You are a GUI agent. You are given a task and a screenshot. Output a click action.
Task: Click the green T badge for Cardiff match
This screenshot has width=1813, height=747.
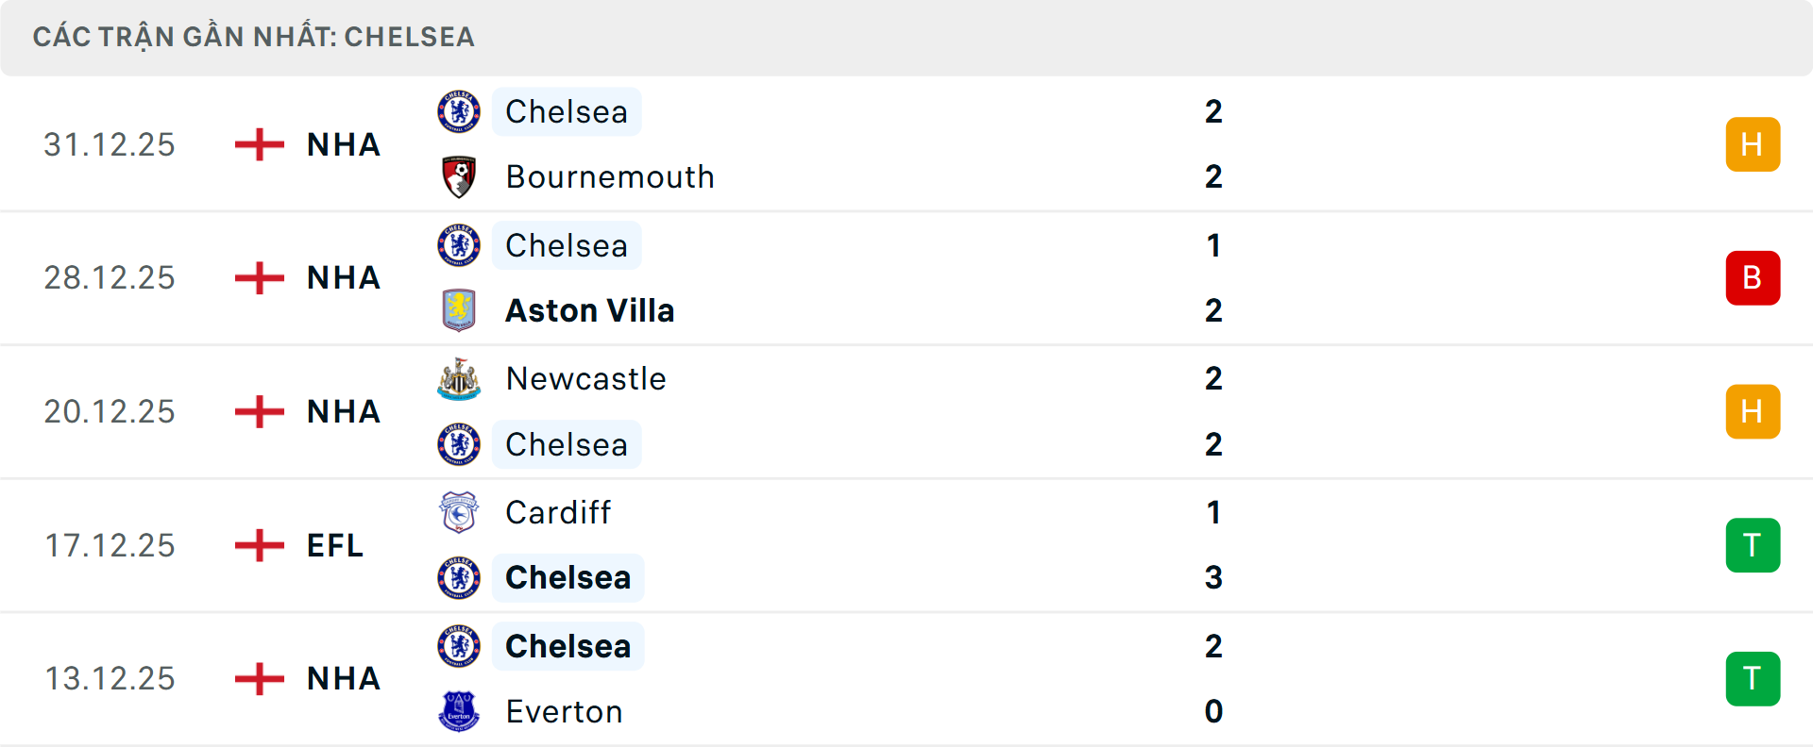(x=1753, y=545)
